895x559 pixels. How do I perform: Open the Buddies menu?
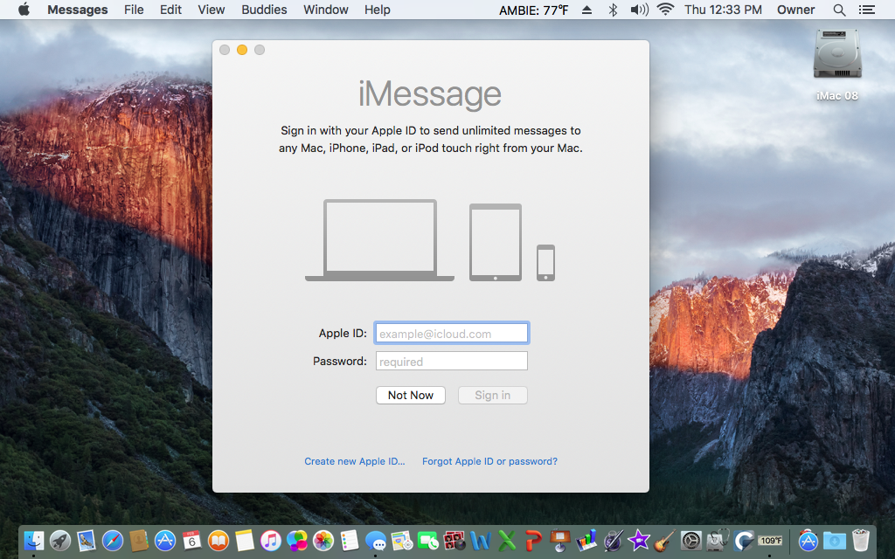coord(264,10)
